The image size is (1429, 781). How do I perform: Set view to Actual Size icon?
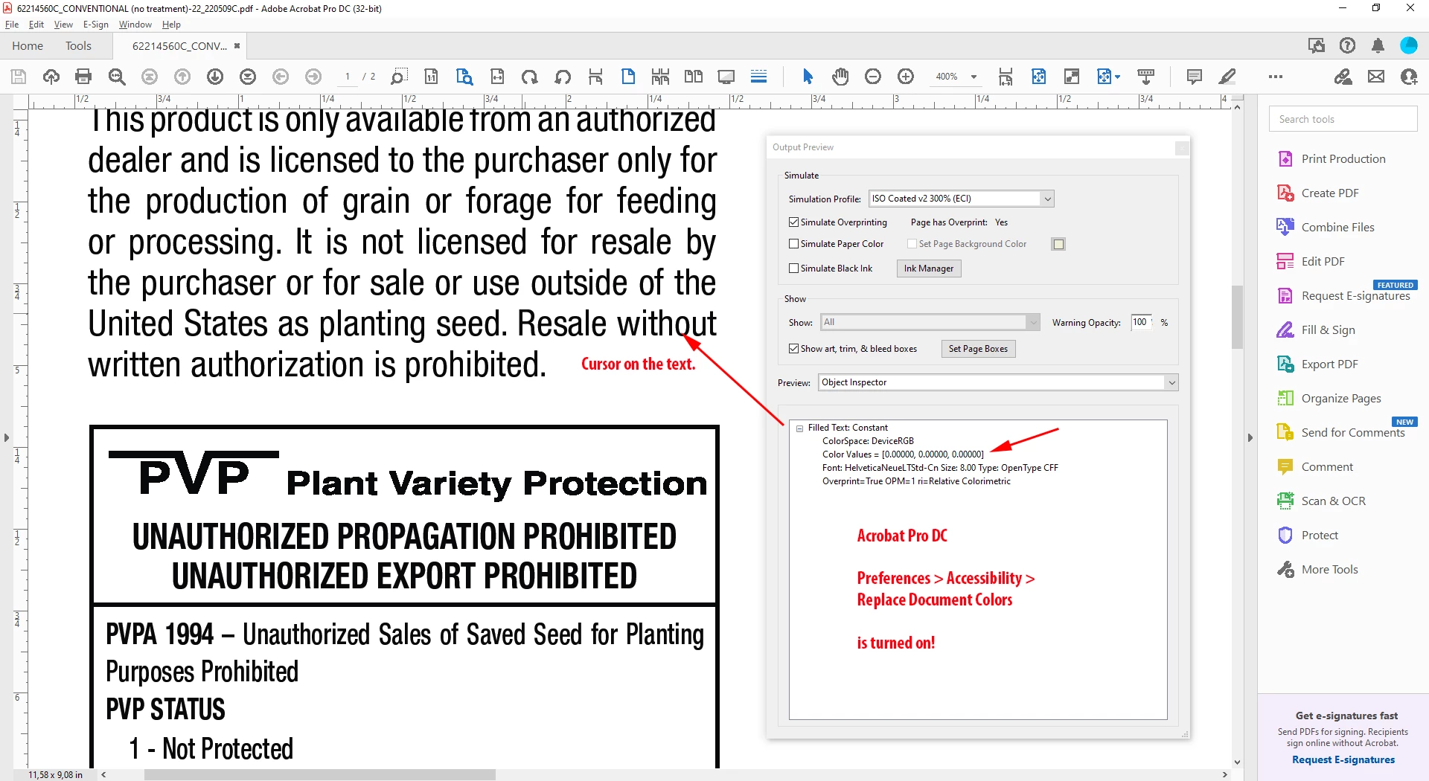(x=431, y=77)
